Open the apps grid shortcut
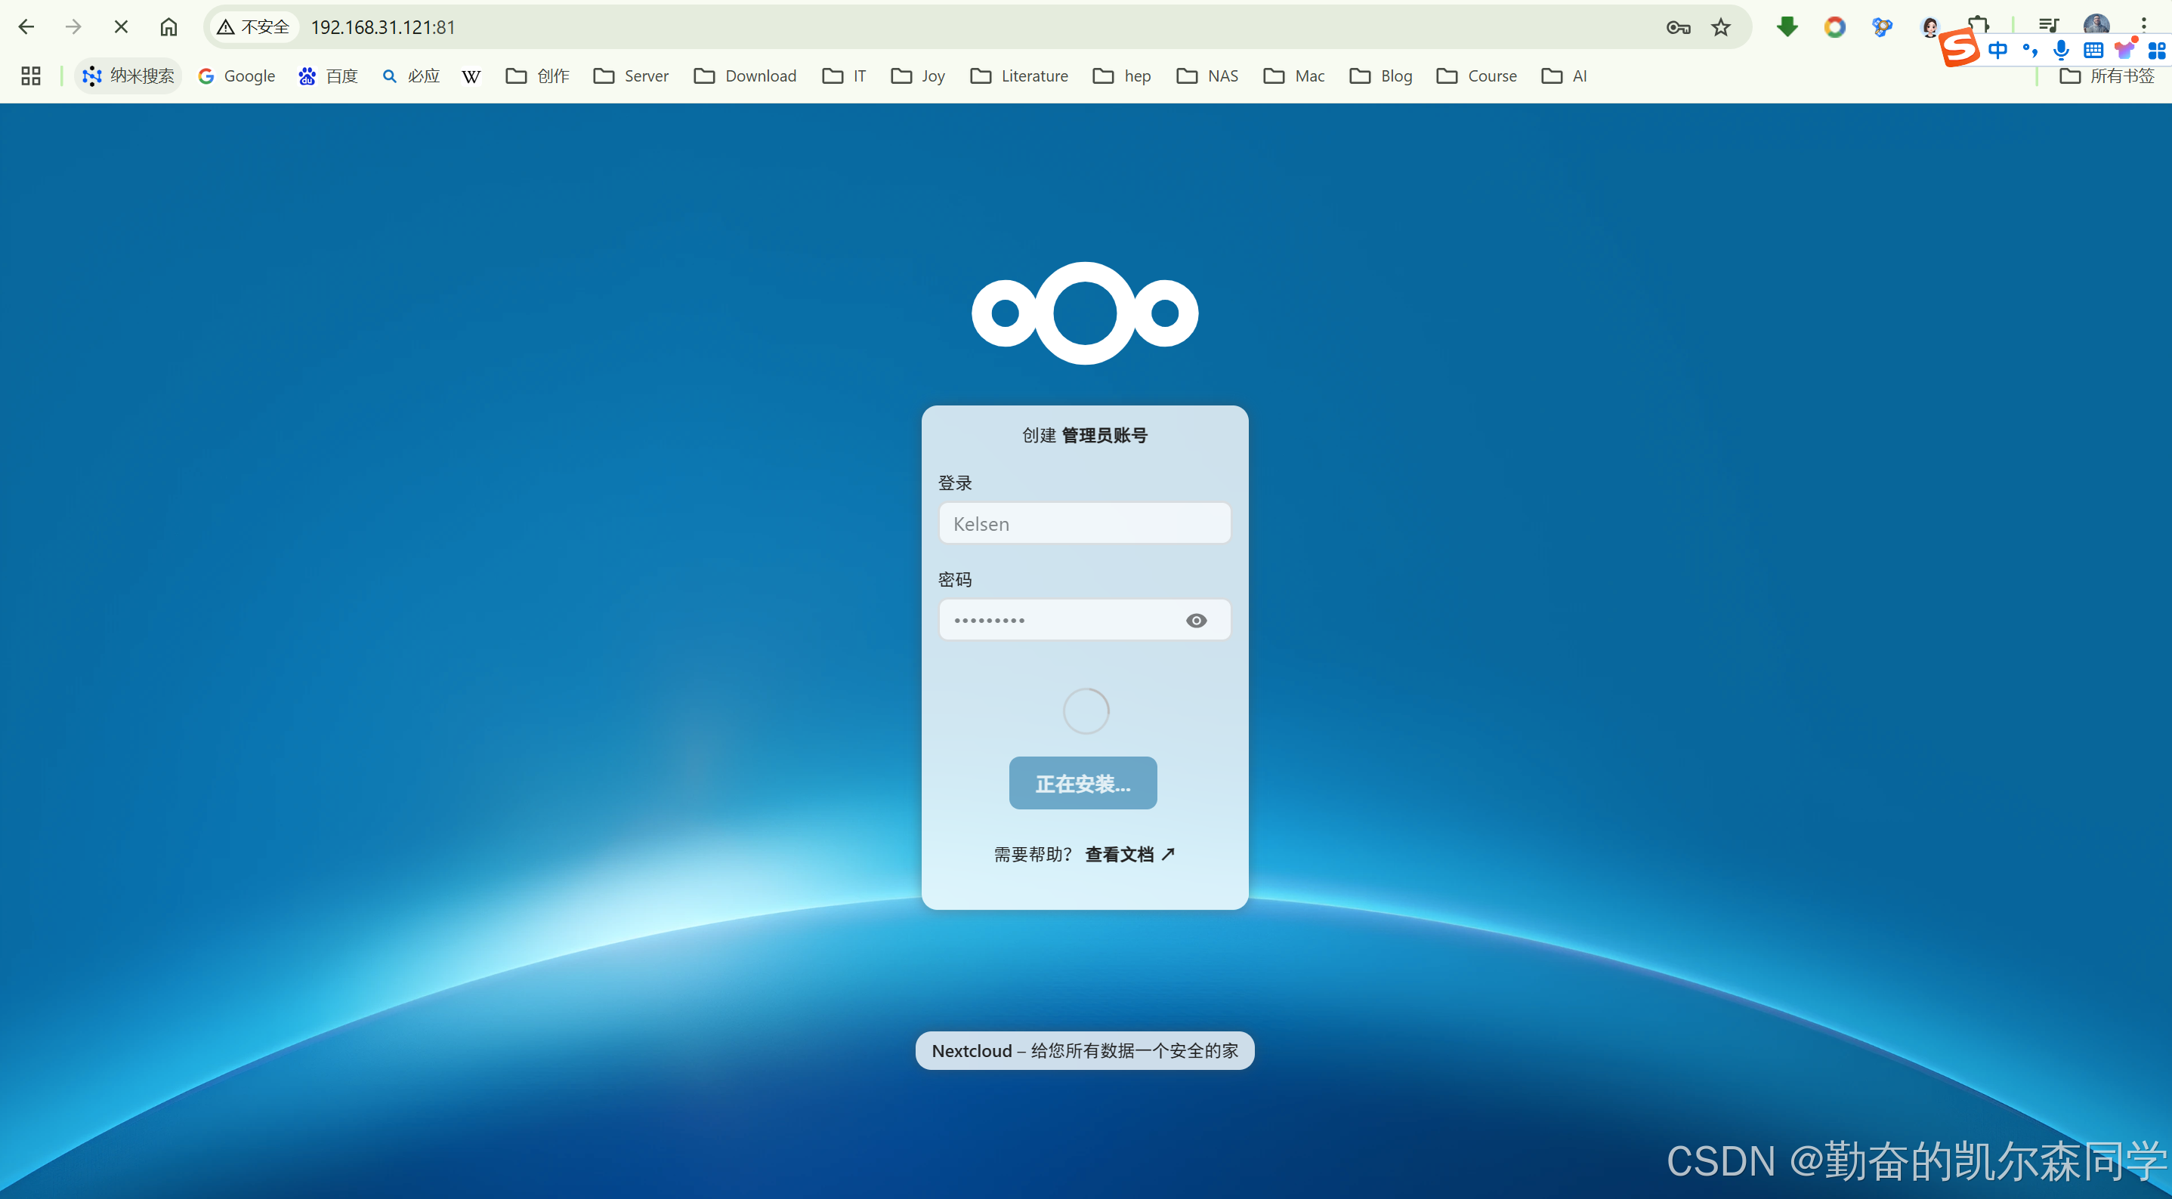 (31, 76)
